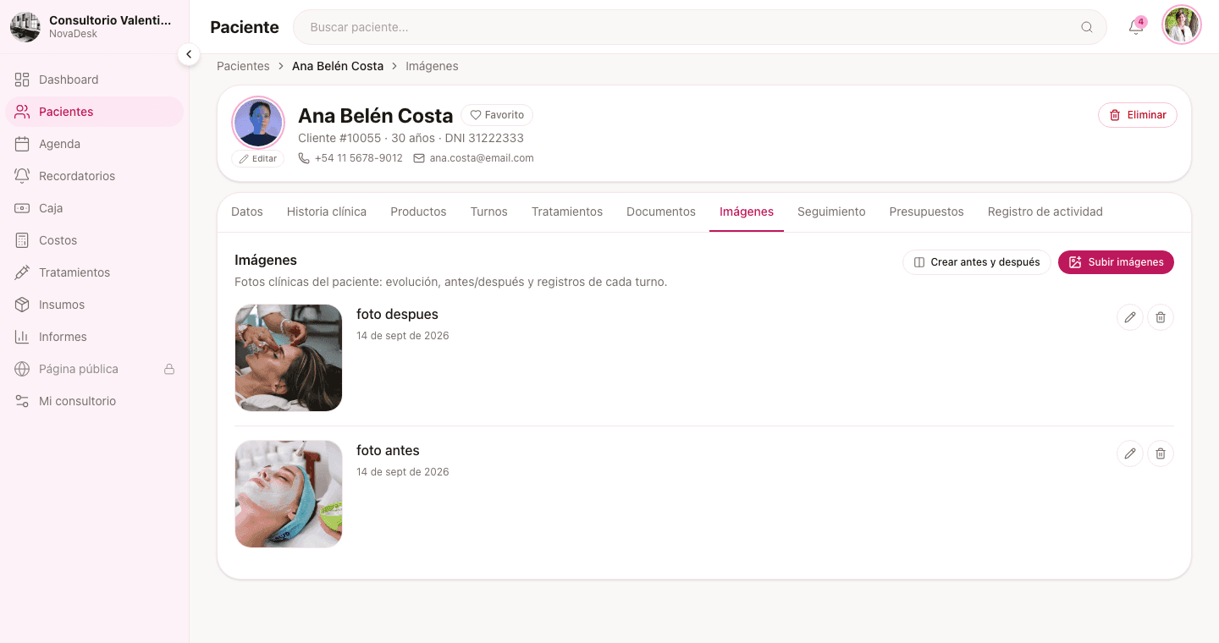Open the 'foto despues' thumbnail
The height and width of the screenshot is (643, 1219).
point(289,358)
